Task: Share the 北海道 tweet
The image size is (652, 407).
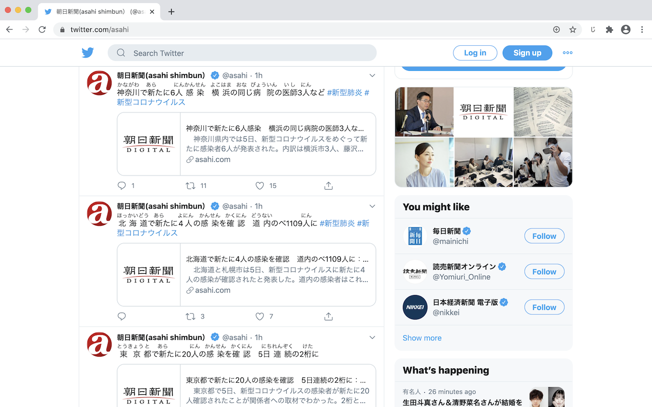Action: point(329,316)
